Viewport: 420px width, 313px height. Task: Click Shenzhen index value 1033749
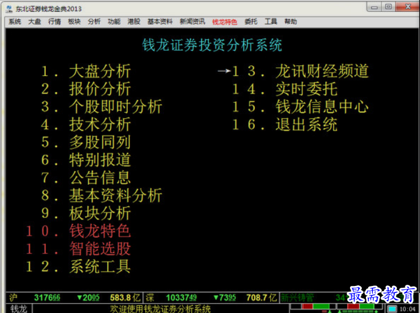tap(181, 298)
